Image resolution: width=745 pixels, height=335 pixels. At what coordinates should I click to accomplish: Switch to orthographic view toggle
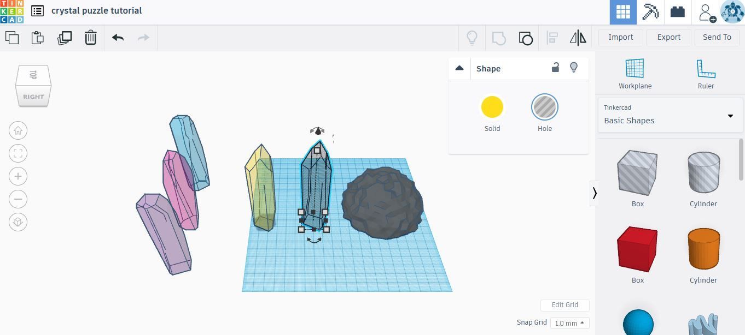pyautogui.click(x=18, y=222)
